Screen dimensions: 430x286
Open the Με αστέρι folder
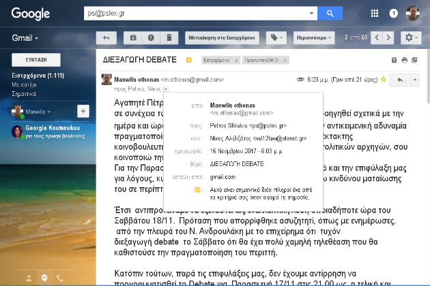[x=24, y=85]
